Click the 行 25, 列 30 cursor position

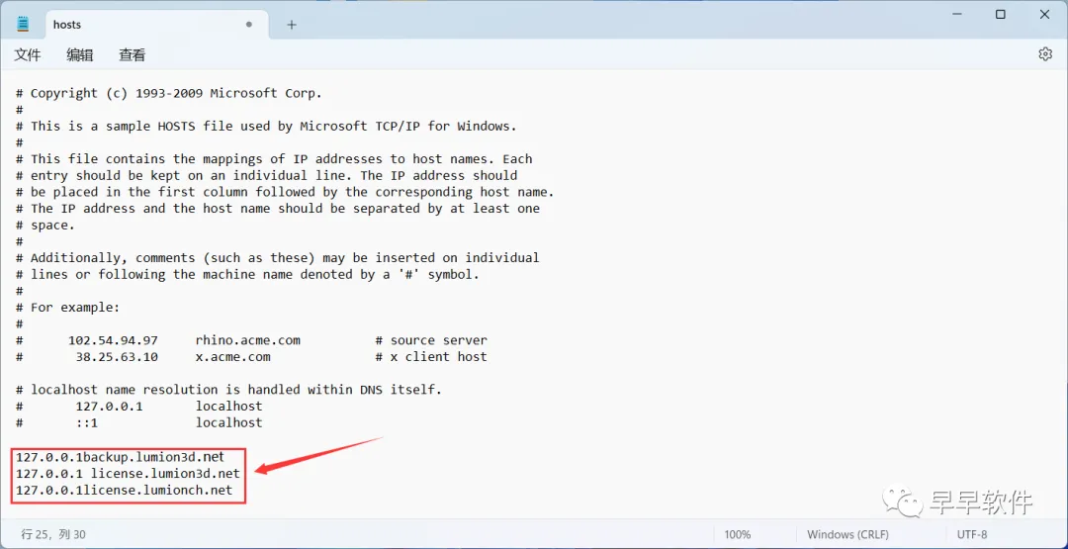(53, 535)
